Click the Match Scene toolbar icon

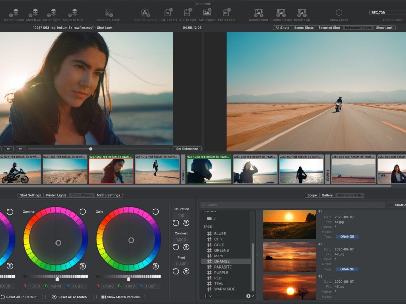tap(14, 13)
